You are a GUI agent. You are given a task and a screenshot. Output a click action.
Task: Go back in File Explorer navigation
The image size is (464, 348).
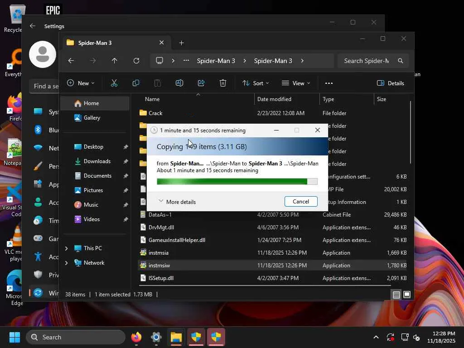point(71,61)
